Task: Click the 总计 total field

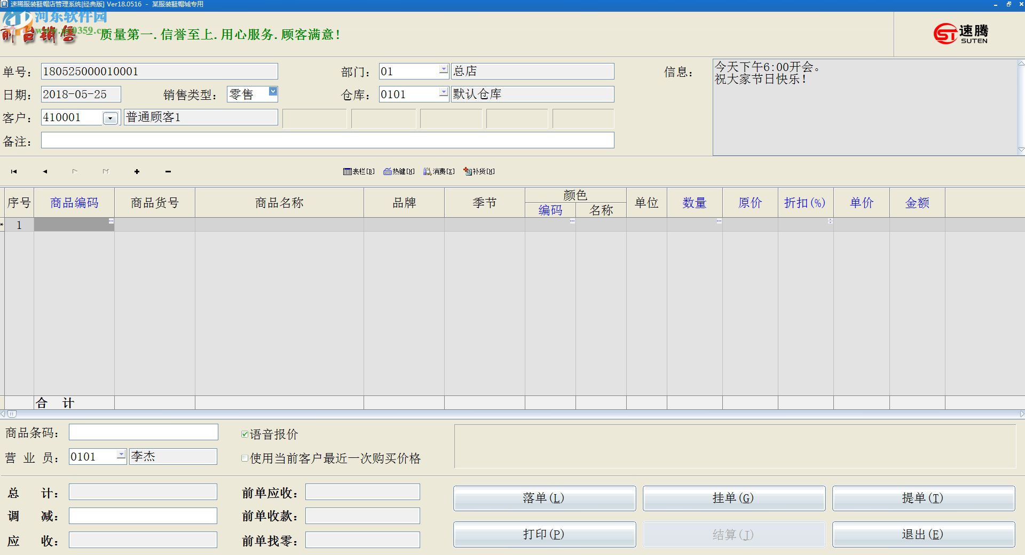Action: (143, 491)
